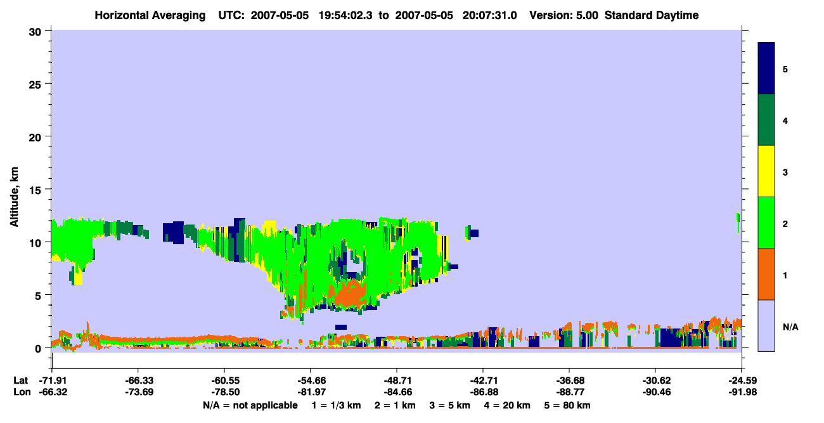
Task: Click the color bar label 'N/A'
Action: pos(790,327)
